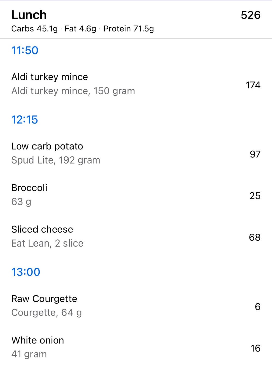Viewport: 272px width, 365px height.
Task: Select the Carbs 45.1g macro label
Action: point(35,29)
